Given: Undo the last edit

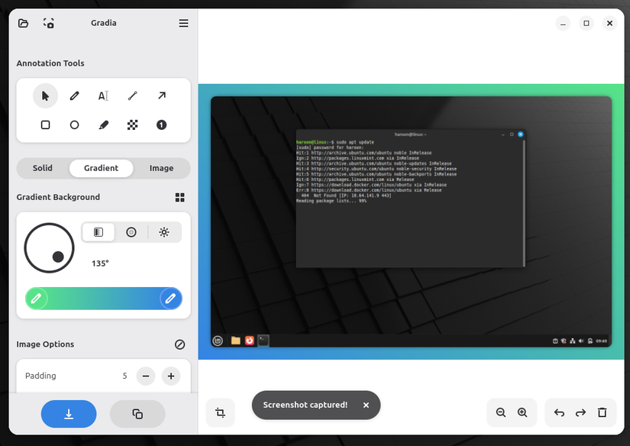Looking at the screenshot, I should point(559,412).
